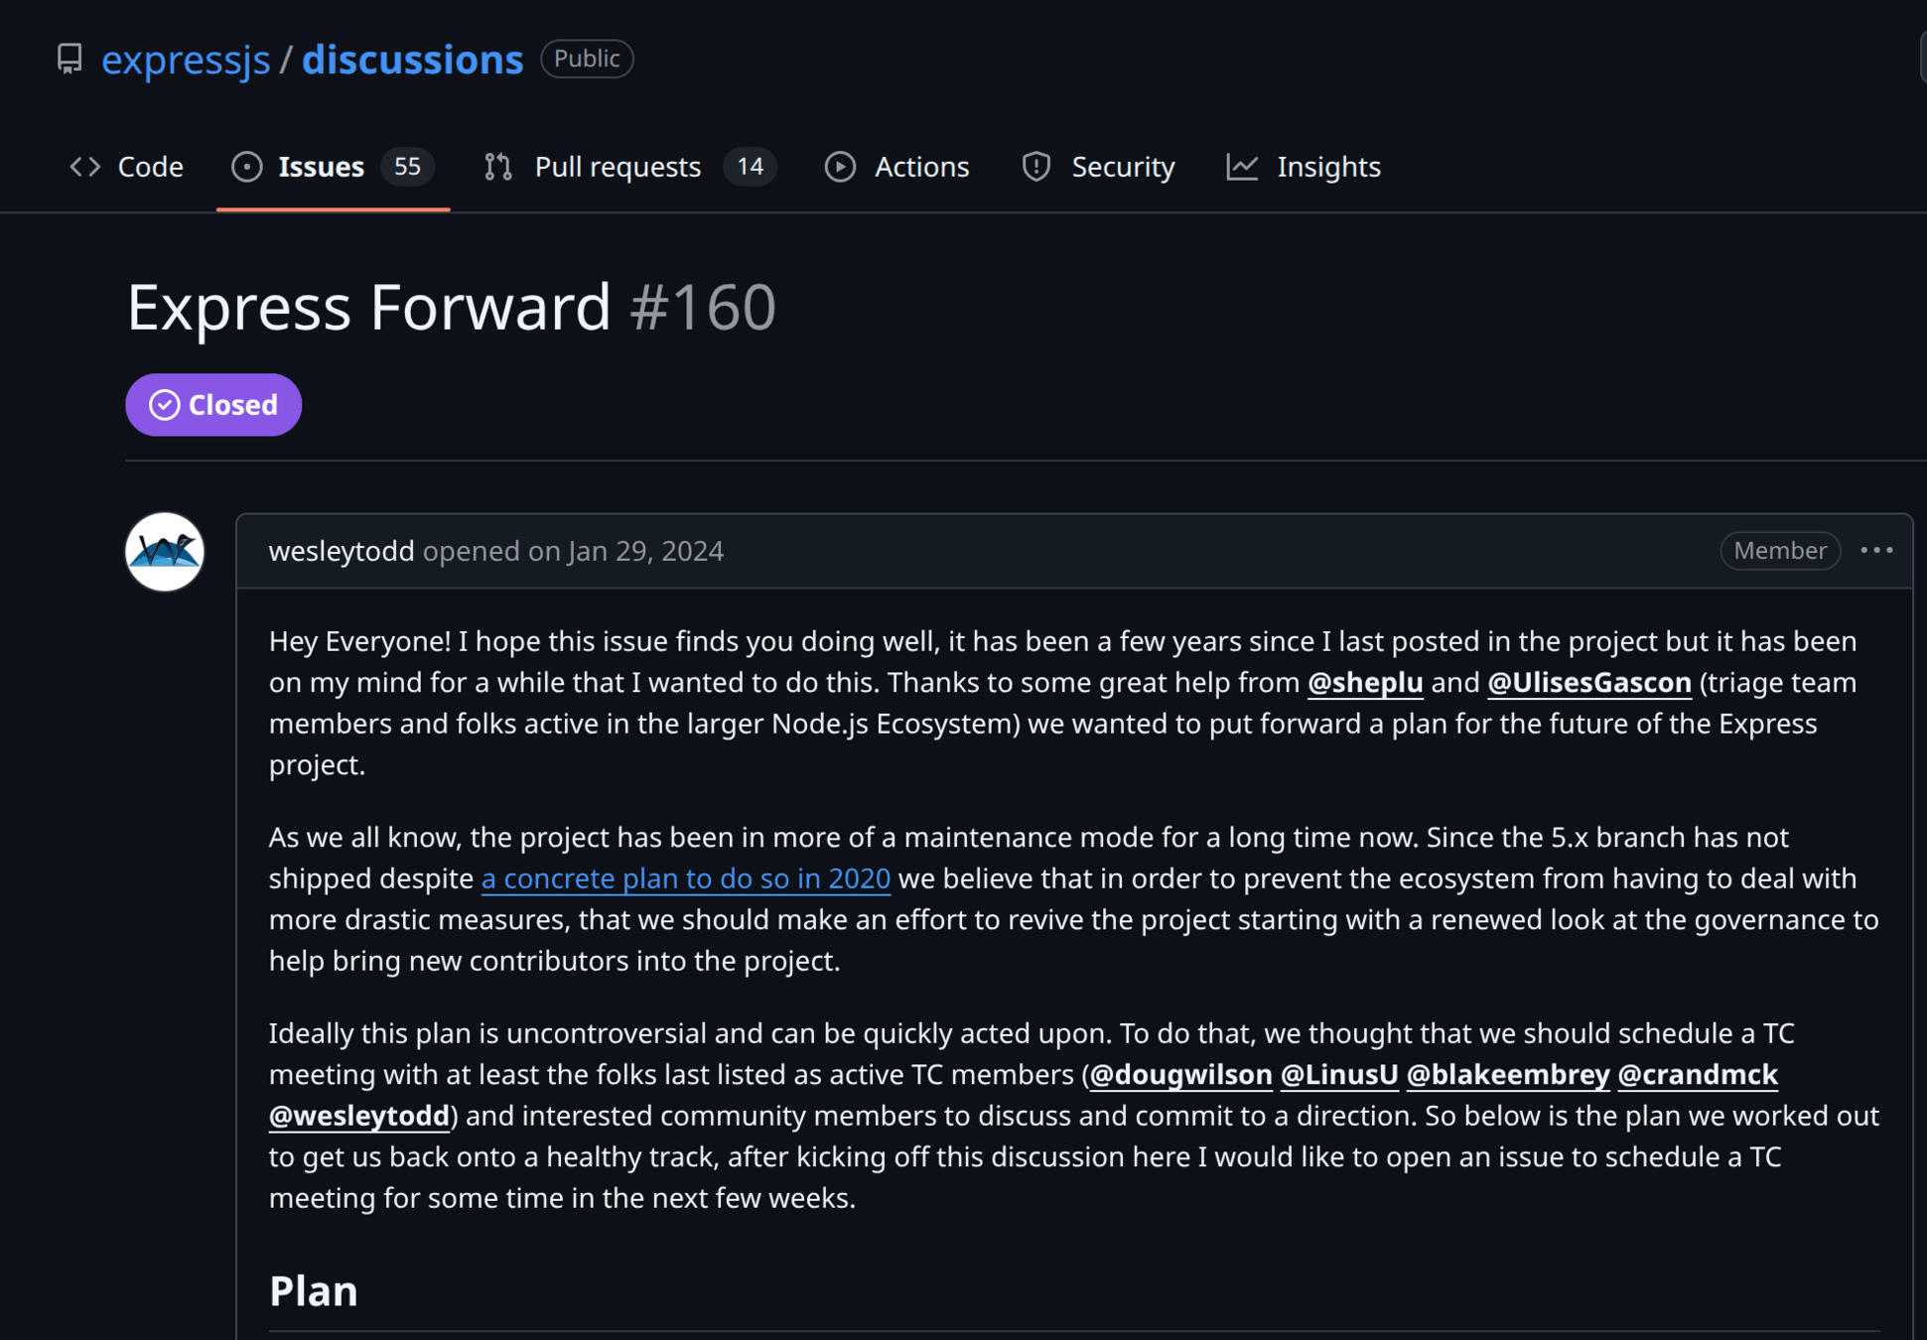Viewport: 1927px width, 1340px height.
Task: Follow the concrete plan in 2020 link
Action: tap(686, 878)
